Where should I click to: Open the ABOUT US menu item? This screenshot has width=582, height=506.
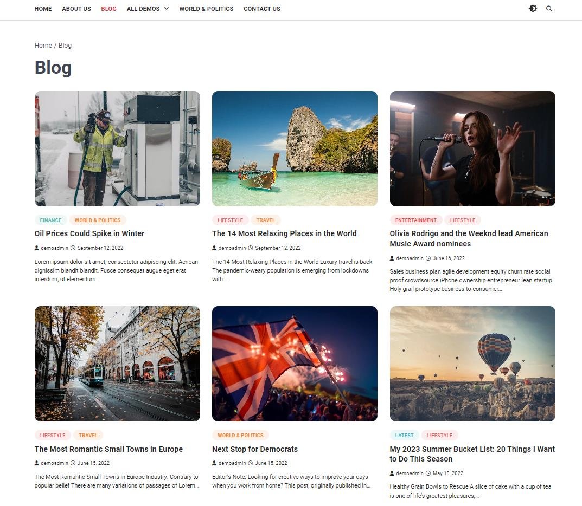click(76, 9)
